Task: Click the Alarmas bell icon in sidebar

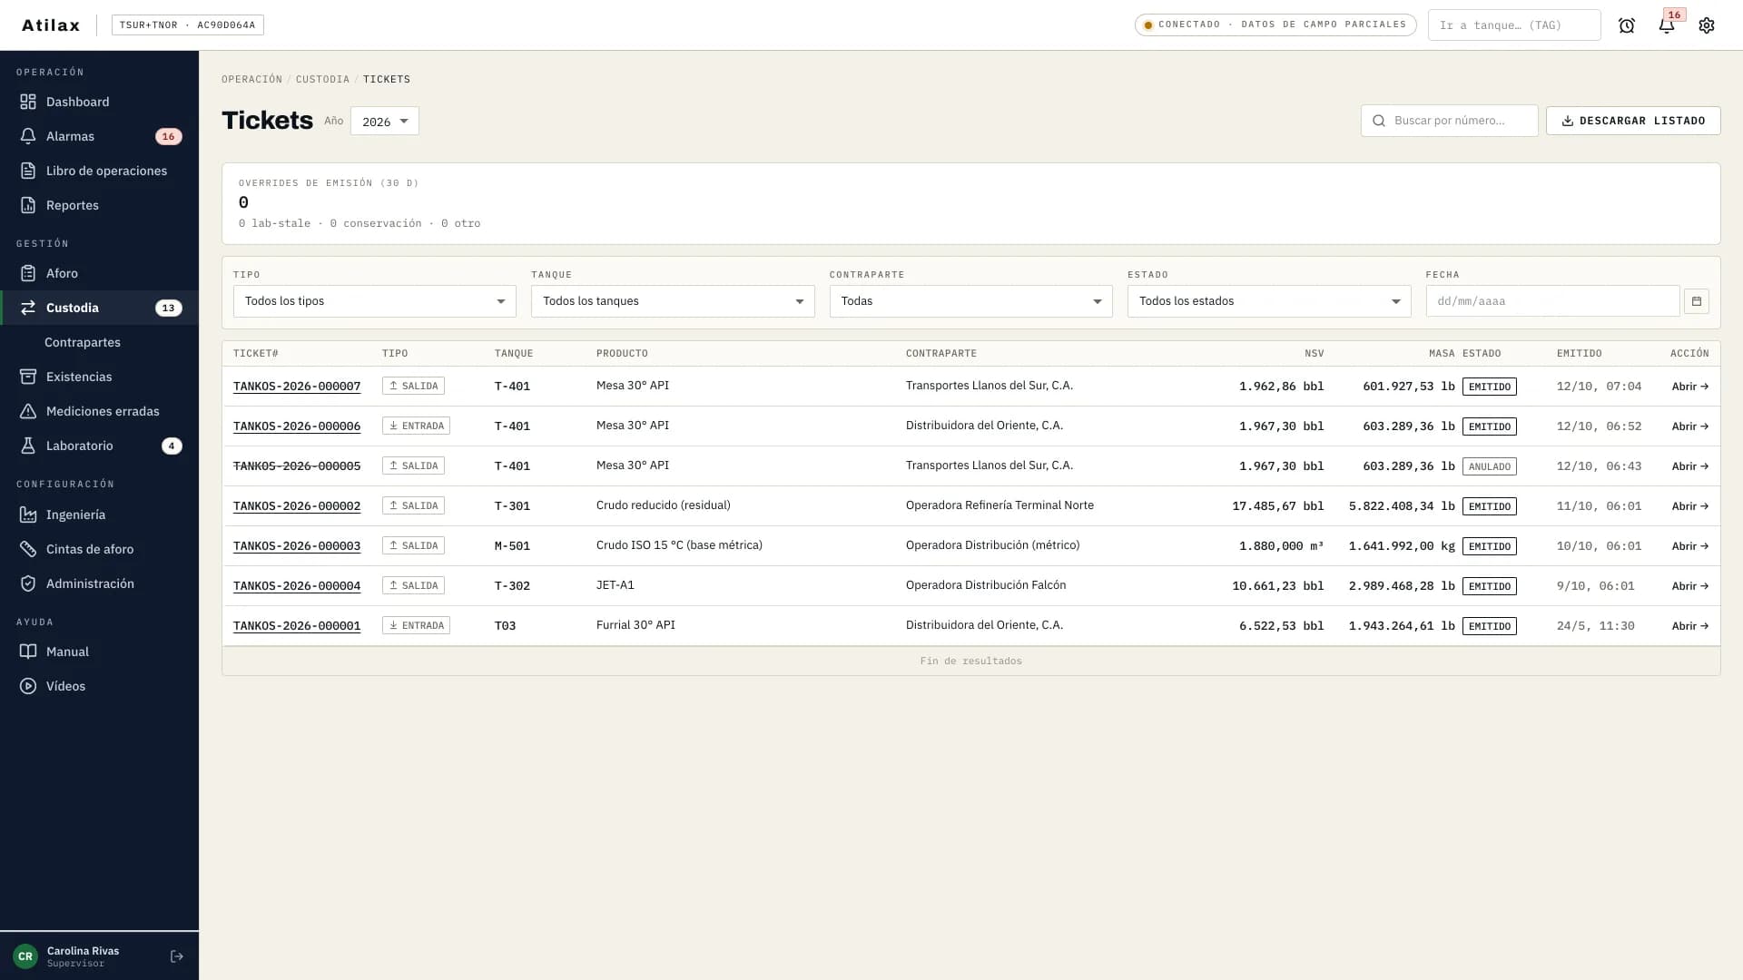Action: tap(28, 136)
